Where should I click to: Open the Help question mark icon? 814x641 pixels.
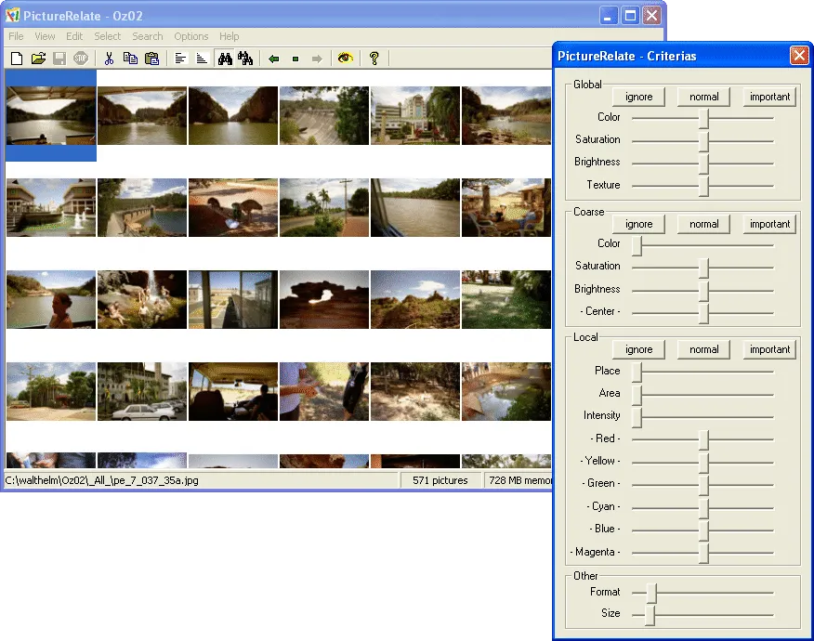click(374, 58)
